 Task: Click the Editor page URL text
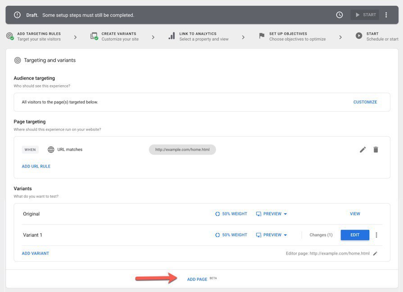coord(328,253)
